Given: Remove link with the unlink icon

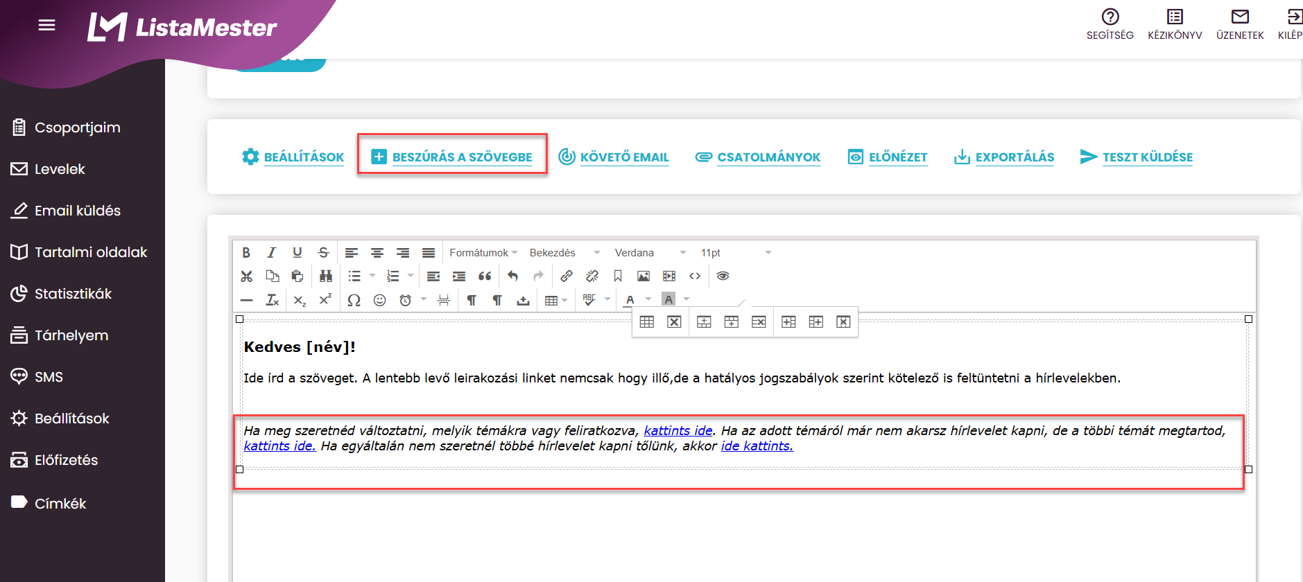Looking at the screenshot, I should point(592,276).
